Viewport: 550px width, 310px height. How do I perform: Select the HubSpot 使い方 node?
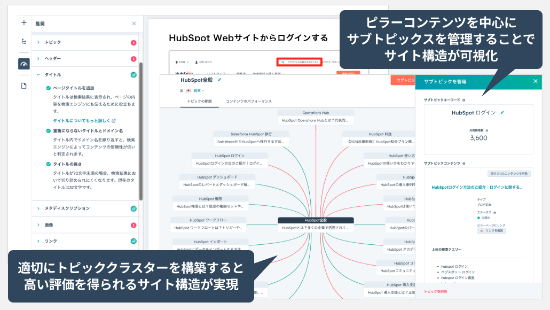click(x=390, y=159)
